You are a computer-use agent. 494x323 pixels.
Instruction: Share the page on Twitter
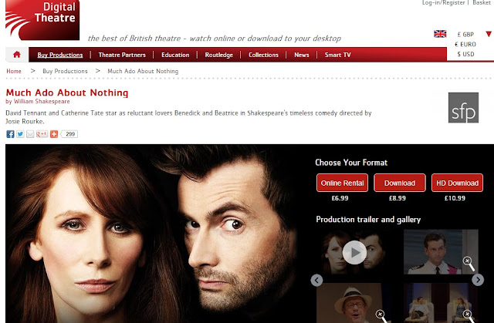coord(20,134)
